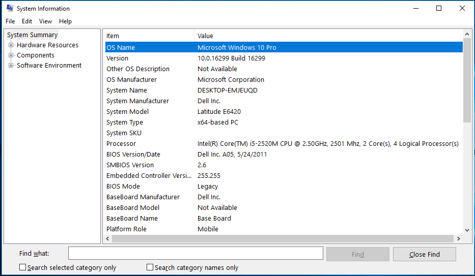Image resolution: width=475 pixels, height=276 pixels.
Task: Click the value 10.0.16299 Build 16299
Action: pyautogui.click(x=231, y=58)
